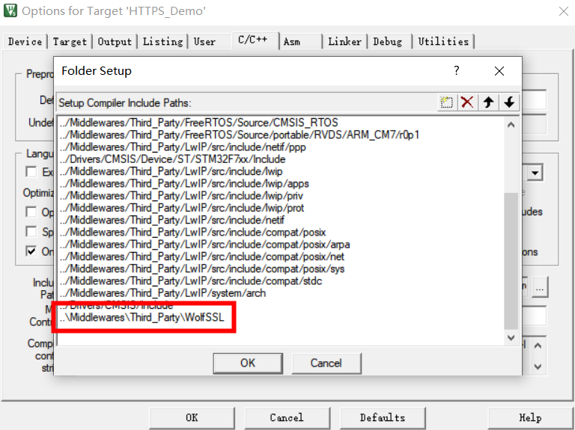Select the User tab
The image size is (575, 430).
(x=204, y=41)
